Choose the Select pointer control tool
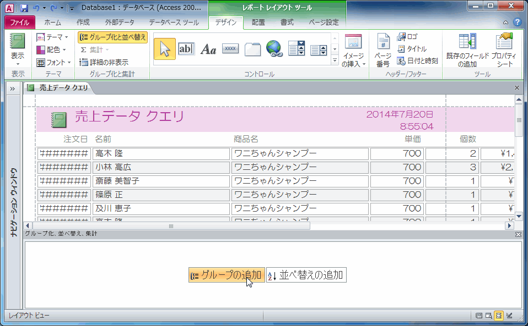528x326 pixels. coord(165,49)
